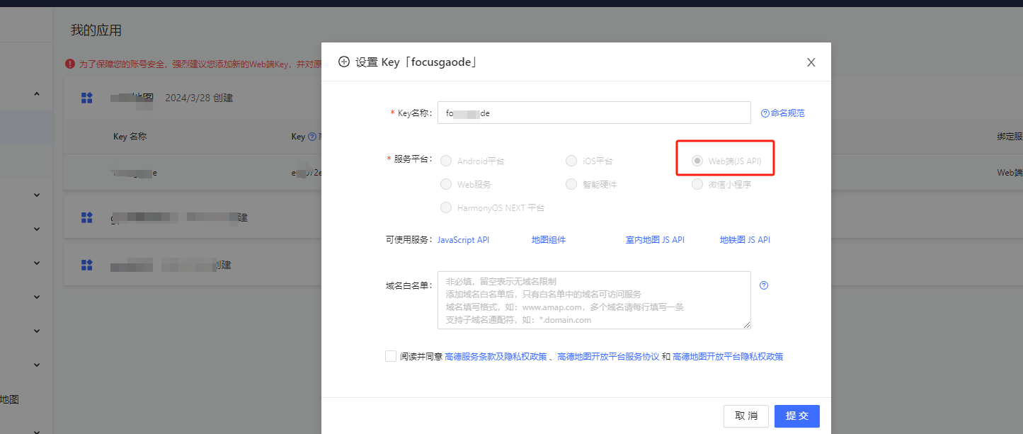The height and width of the screenshot is (434, 1023).
Task: Click the 2024/3/28 创建 date text
Action: click(x=199, y=98)
